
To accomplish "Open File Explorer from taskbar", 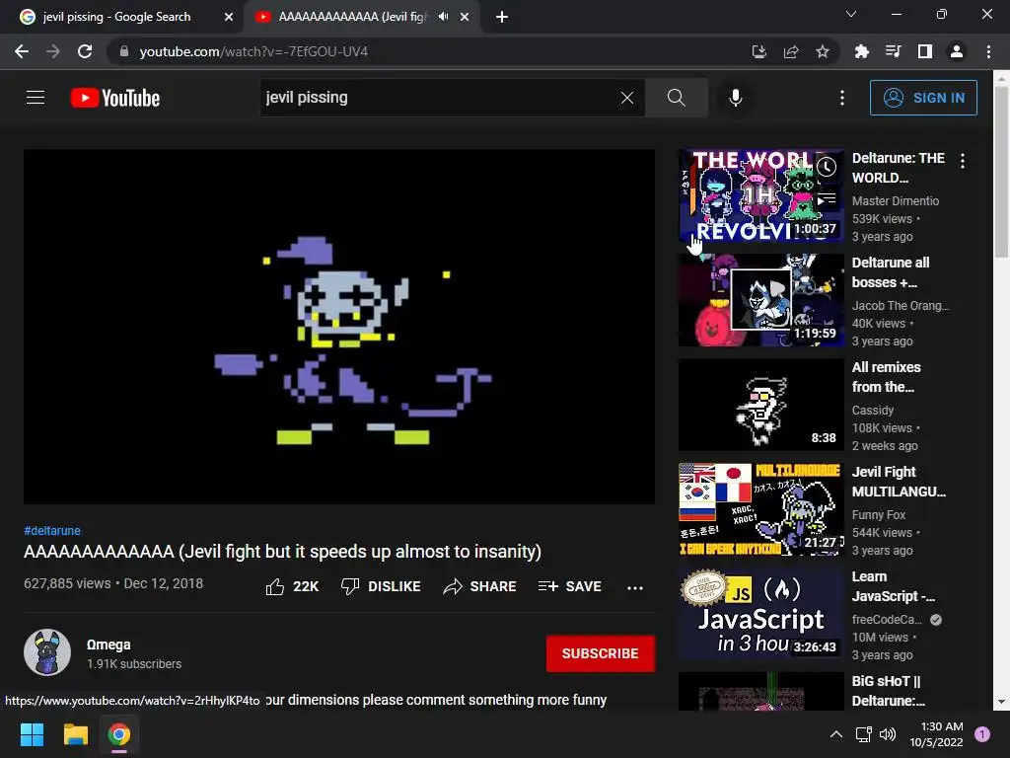I will pos(75,734).
